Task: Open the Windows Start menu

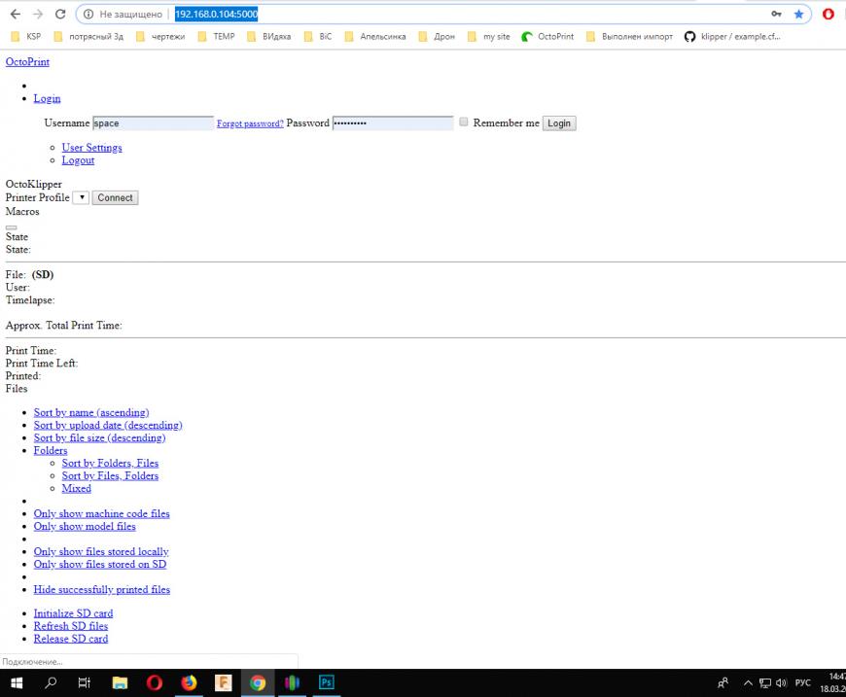Action: click(x=17, y=683)
